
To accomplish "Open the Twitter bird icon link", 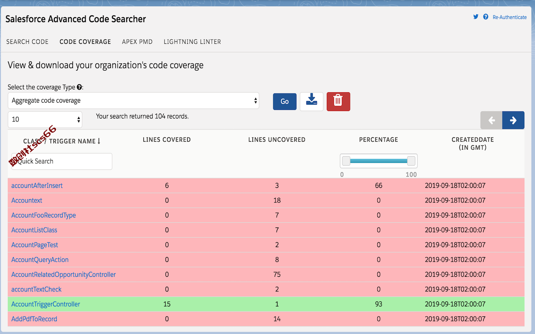I will click(x=476, y=17).
